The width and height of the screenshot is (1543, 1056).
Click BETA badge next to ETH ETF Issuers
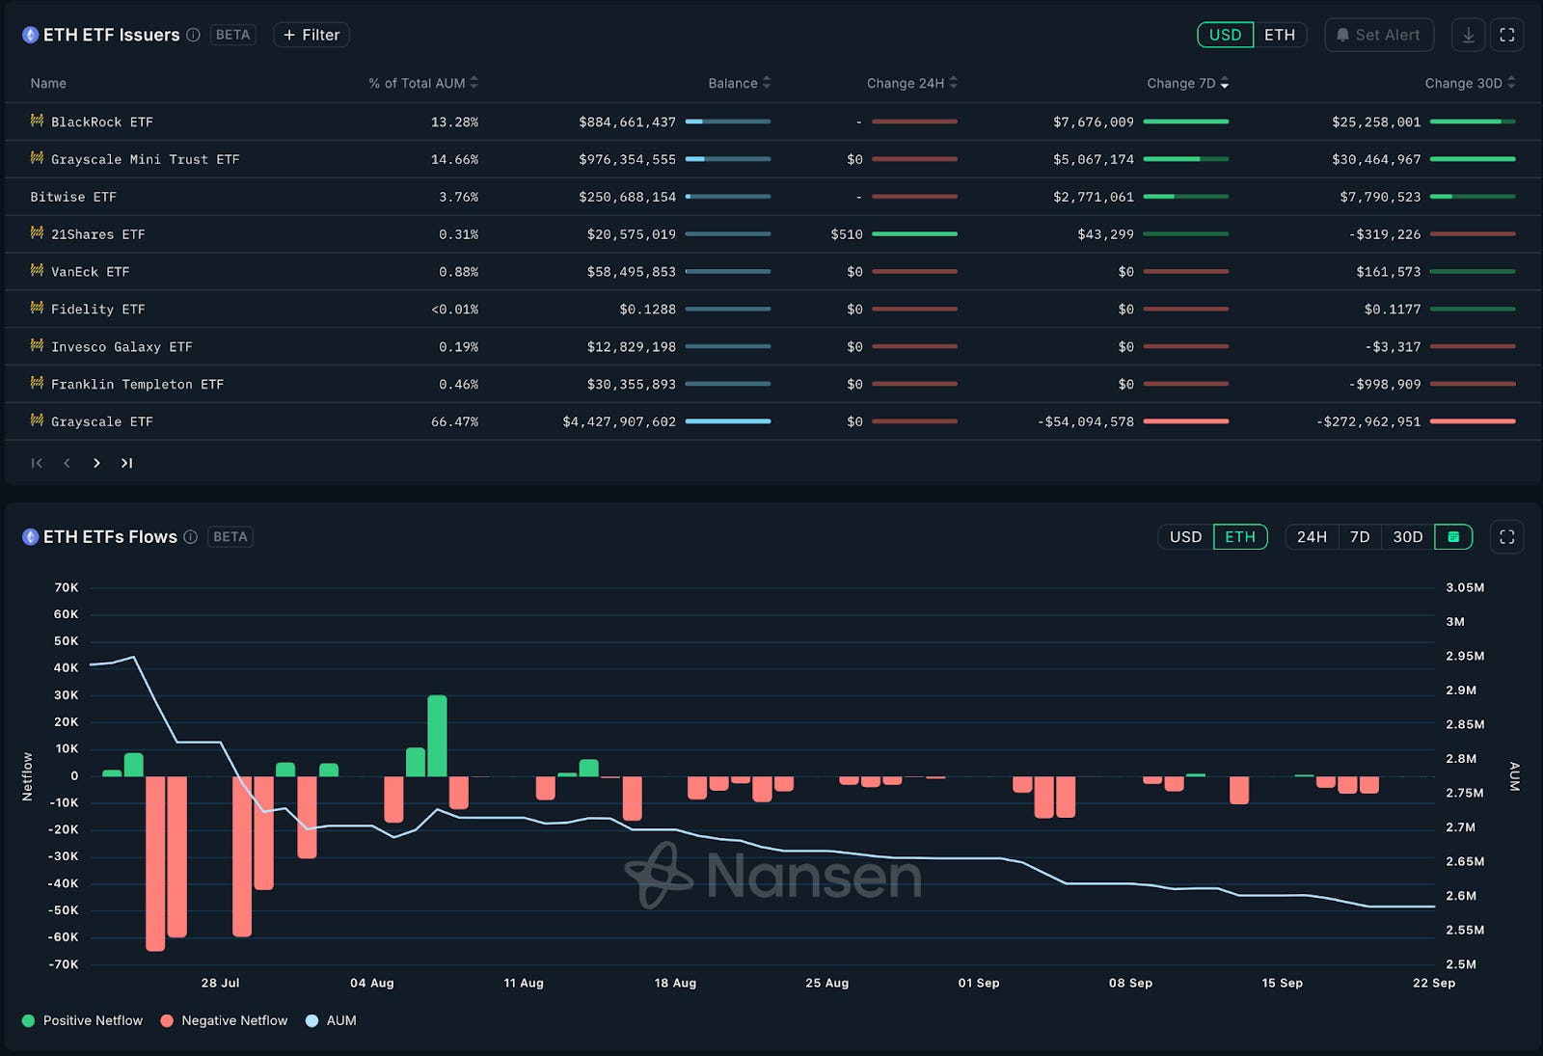[x=233, y=35]
